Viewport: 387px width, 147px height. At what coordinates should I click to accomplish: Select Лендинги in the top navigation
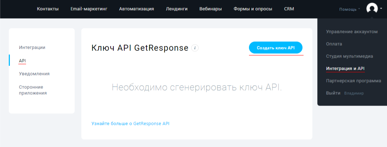point(177,9)
